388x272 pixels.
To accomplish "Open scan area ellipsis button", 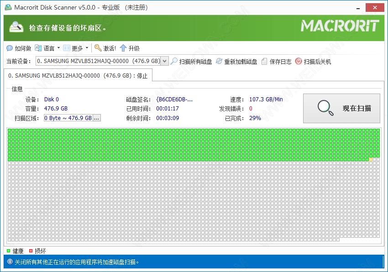I will tap(96, 118).
